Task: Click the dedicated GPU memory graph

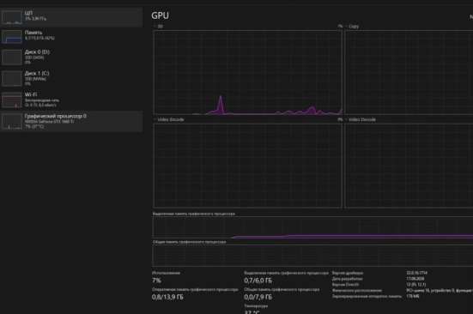Action: [x=312, y=227]
